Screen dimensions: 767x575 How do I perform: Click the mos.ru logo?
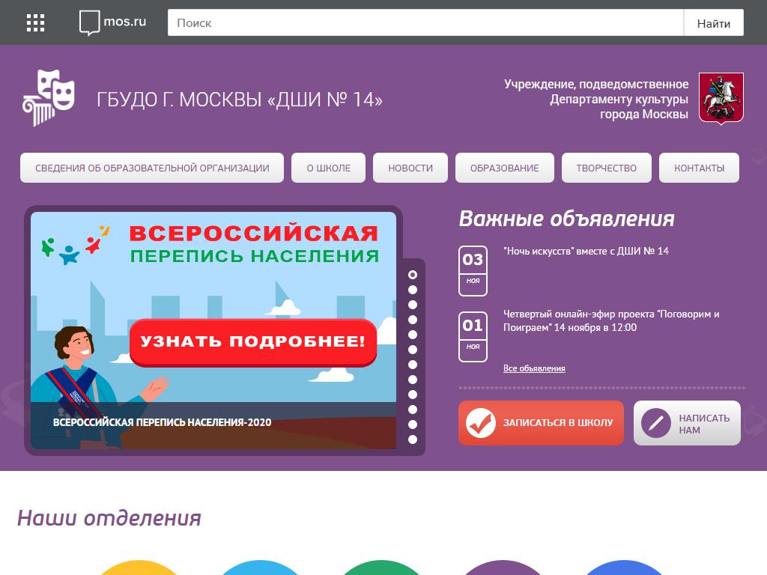[112, 22]
